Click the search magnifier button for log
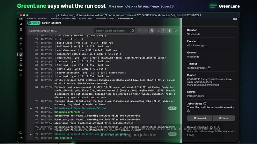The height and width of the screenshot is (144, 257). click(x=133, y=31)
